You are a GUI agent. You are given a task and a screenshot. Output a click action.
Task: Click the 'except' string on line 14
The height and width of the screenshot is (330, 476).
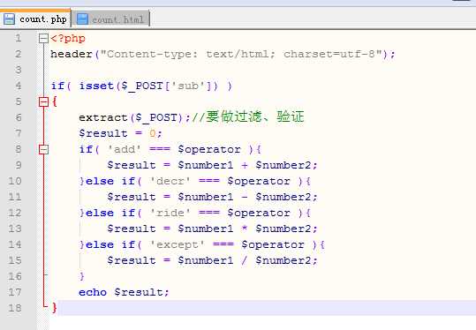(178, 244)
